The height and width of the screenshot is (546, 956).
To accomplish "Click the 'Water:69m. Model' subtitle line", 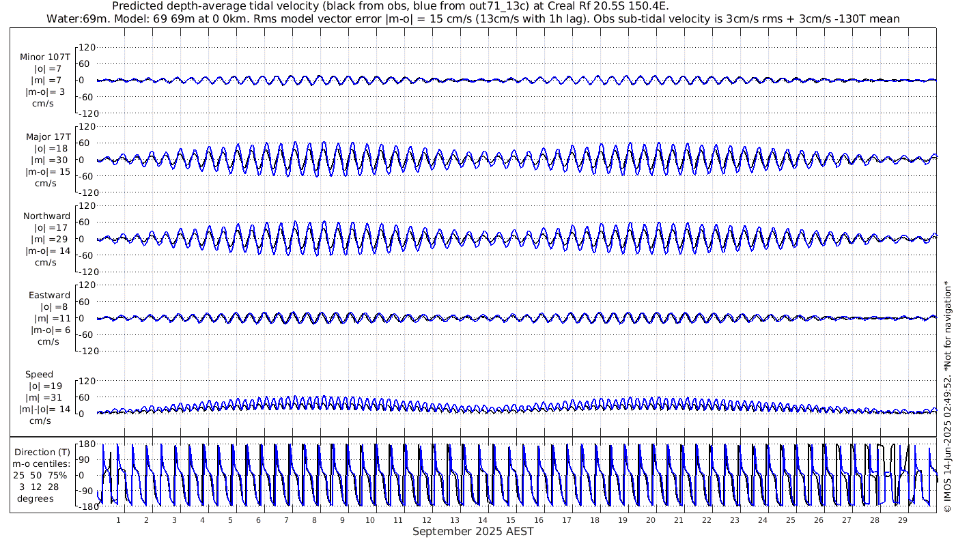I will (473, 18).
